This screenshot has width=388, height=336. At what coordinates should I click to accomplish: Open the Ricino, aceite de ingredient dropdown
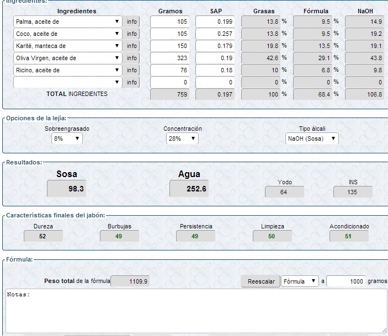point(67,70)
